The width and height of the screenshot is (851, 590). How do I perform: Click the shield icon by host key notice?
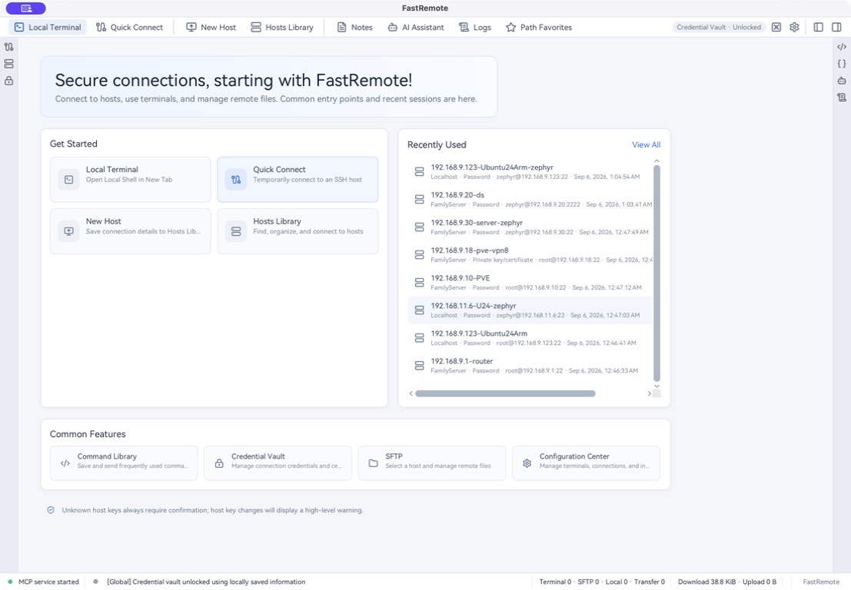tap(51, 510)
